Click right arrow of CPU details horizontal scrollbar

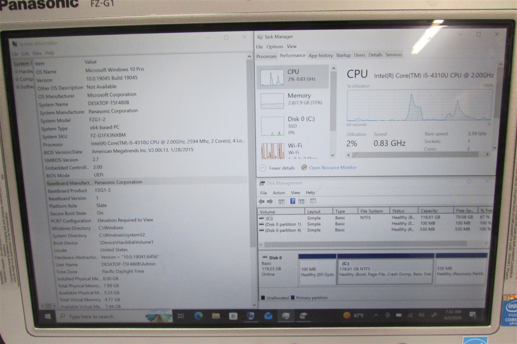pos(487,154)
